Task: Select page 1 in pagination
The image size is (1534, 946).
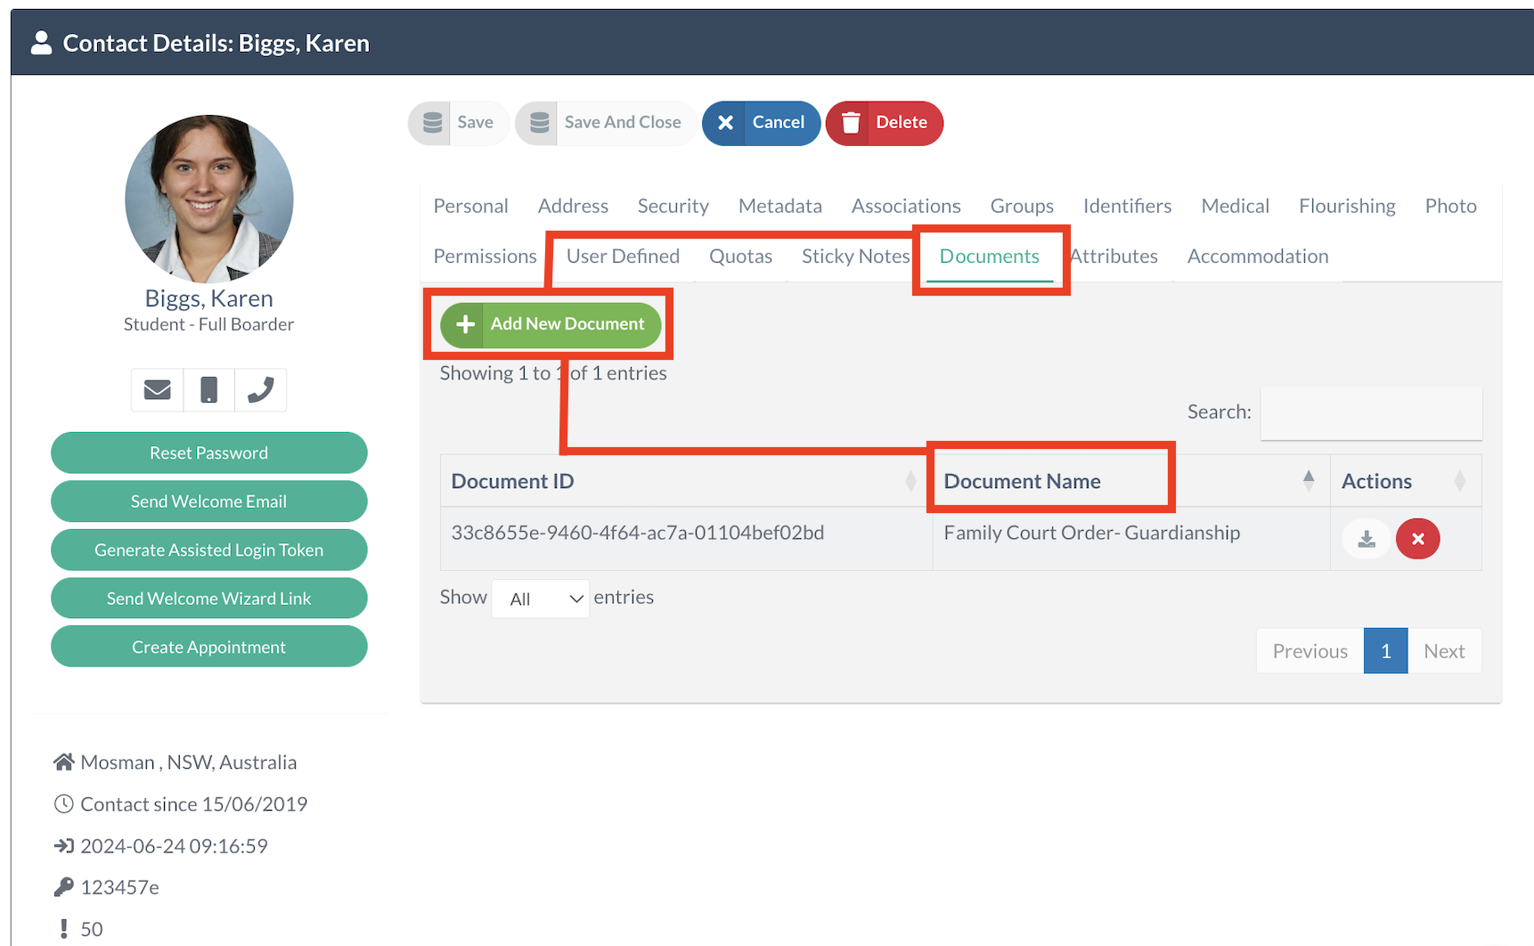Action: coord(1385,651)
